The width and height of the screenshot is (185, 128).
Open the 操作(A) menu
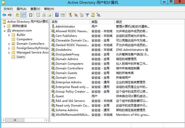pyautogui.click(x=22, y=9)
